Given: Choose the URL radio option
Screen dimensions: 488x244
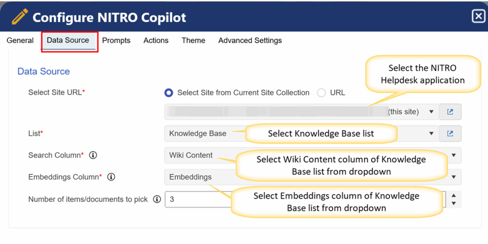Looking at the screenshot, I should [321, 93].
